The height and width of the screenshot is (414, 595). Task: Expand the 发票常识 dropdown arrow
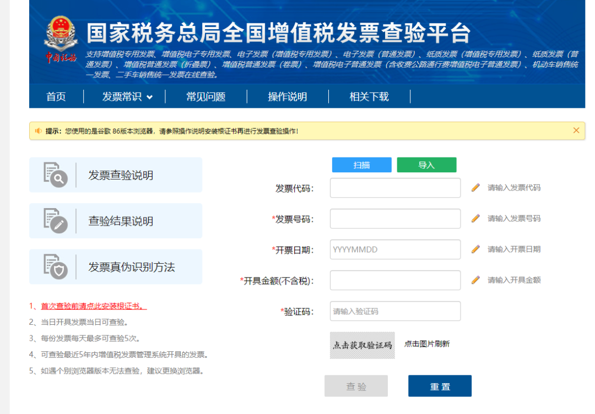point(149,97)
